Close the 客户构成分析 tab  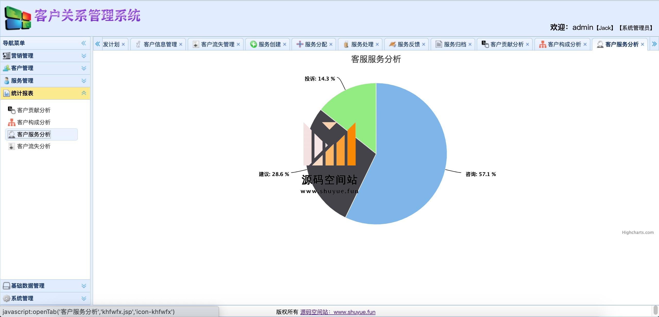pos(585,44)
